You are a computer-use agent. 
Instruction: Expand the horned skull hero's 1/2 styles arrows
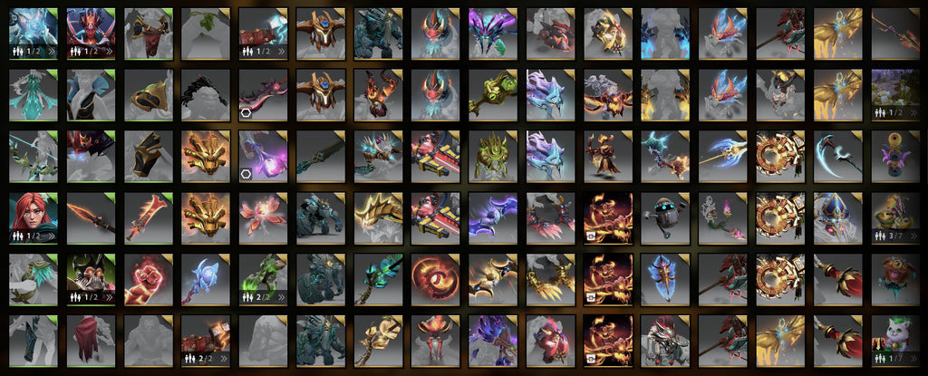[109, 297]
